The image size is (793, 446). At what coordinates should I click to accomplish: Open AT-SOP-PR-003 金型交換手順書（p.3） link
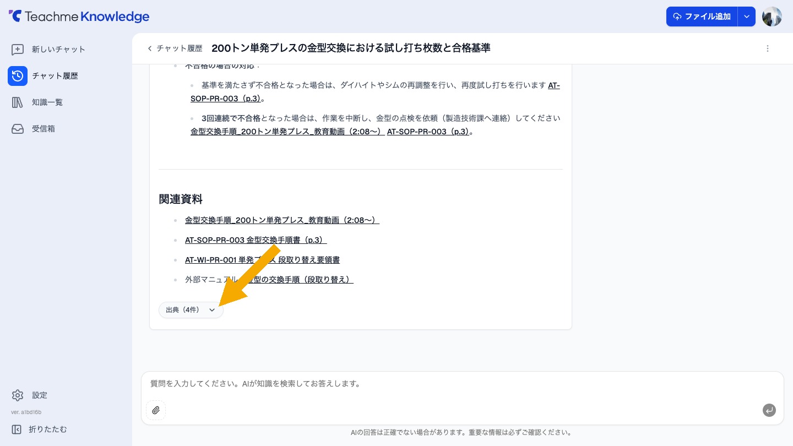(x=256, y=240)
